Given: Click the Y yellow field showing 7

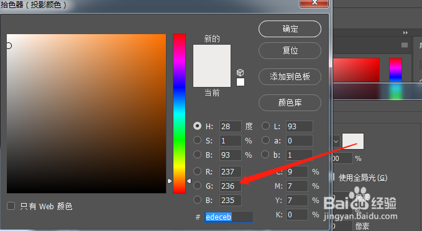Looking at the screenshot, I should click(x=297, y=200).
